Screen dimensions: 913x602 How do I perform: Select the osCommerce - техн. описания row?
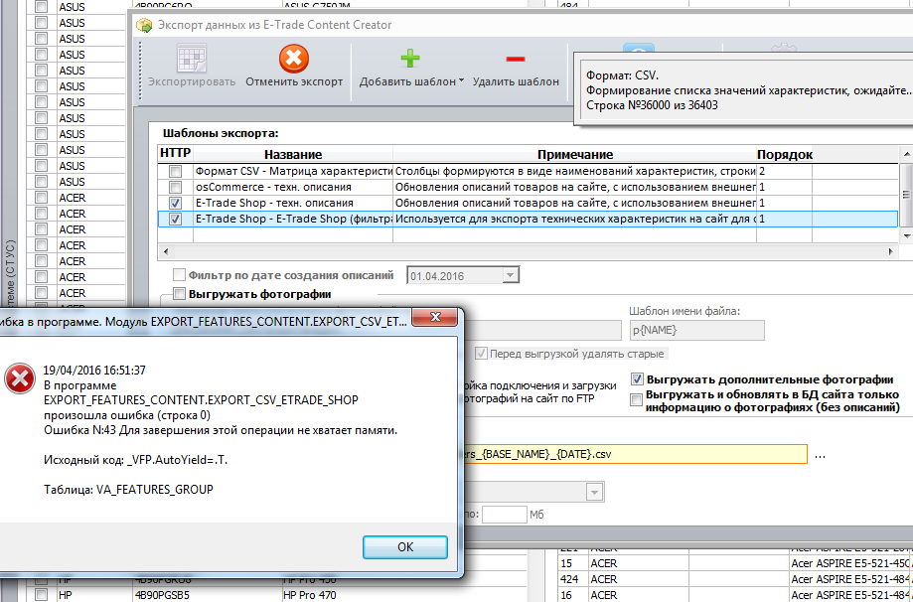pos(529,187)
